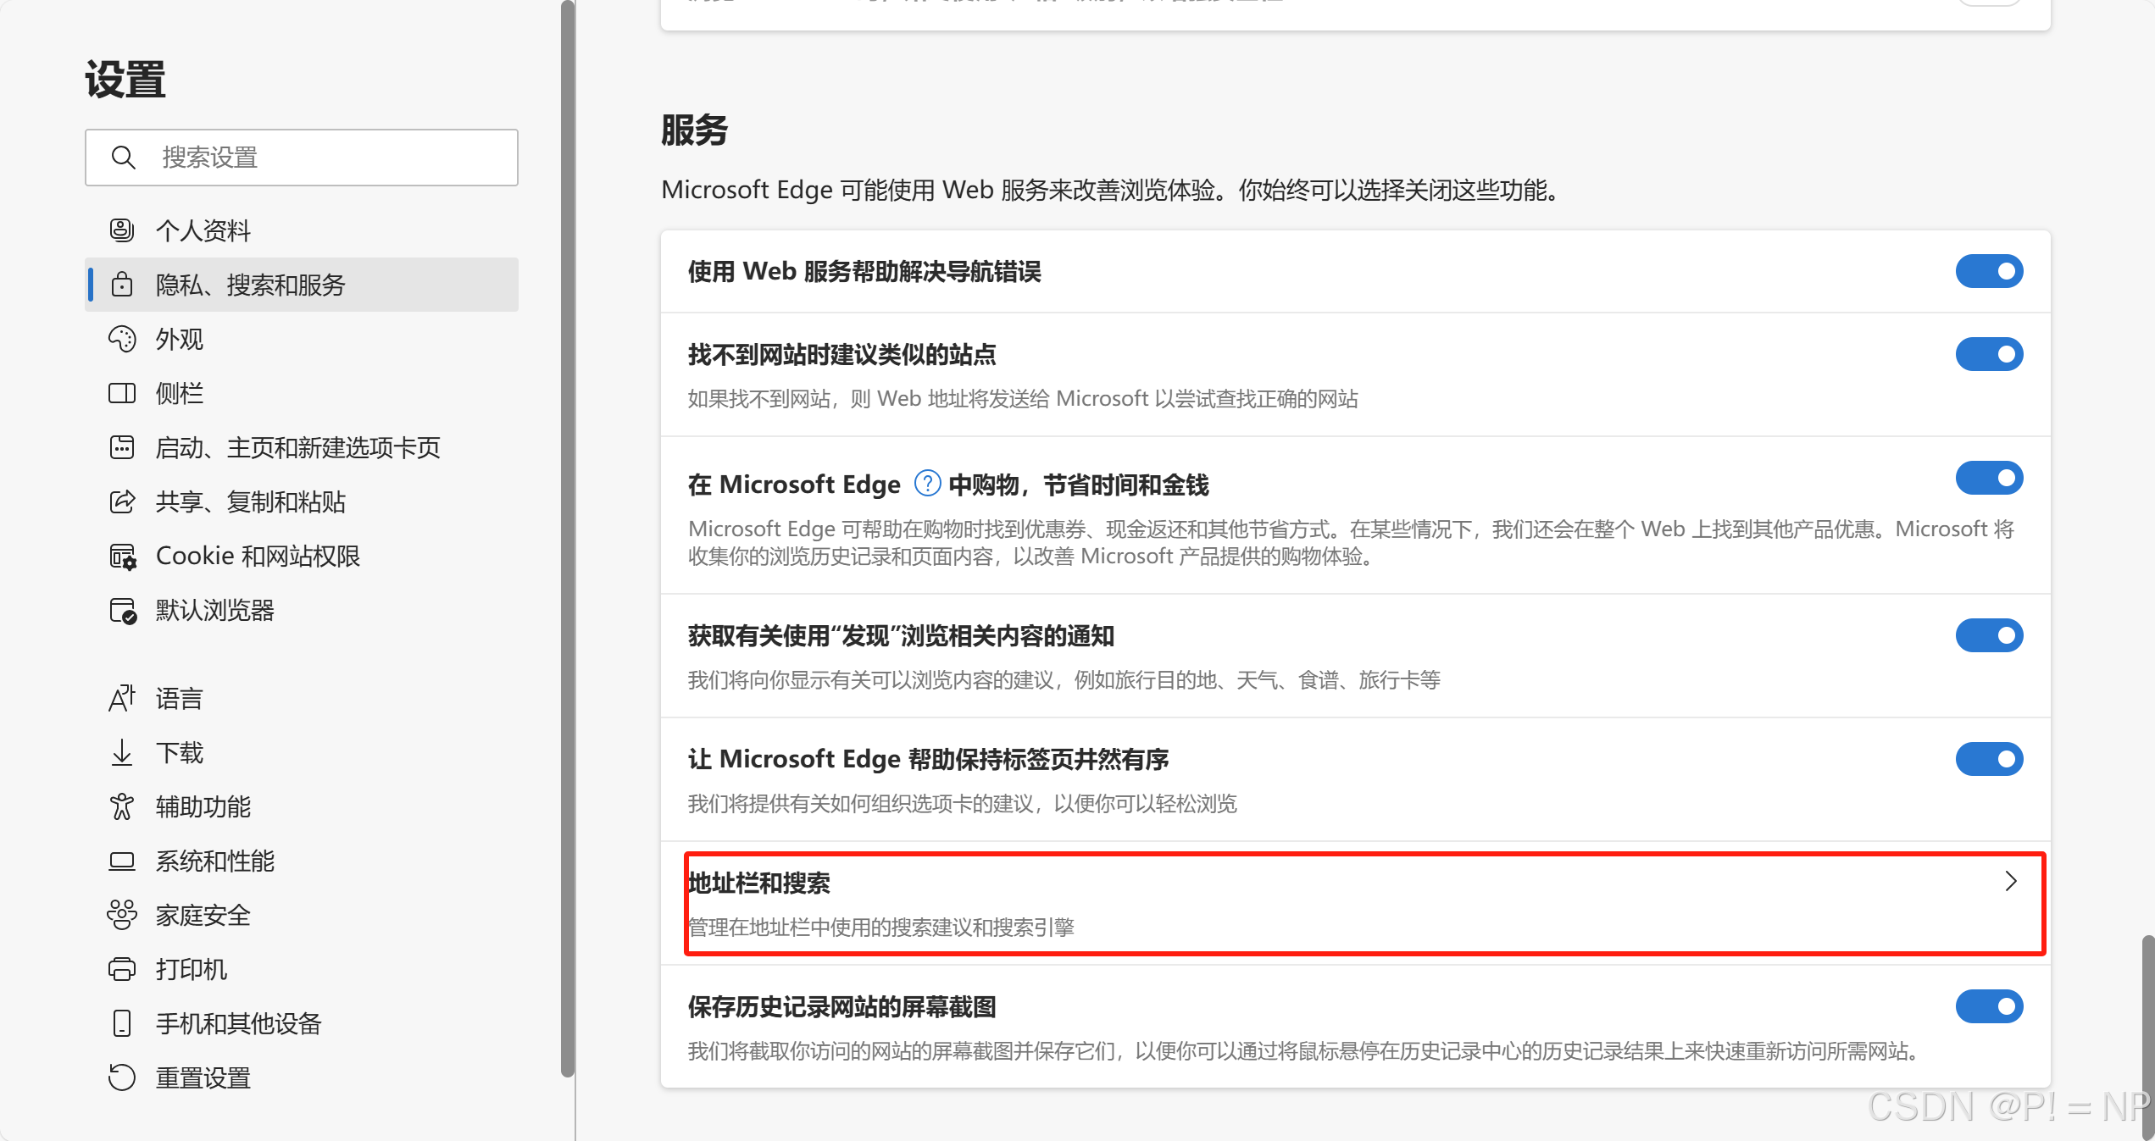Click the reset icon beside 重置设置
The image size is (2155, 1141).
pyautogui.click(x=122, y=1077)
